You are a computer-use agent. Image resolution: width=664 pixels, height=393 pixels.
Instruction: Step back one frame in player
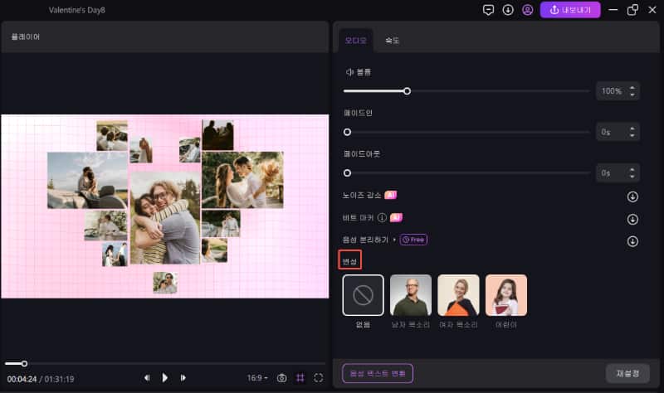pyautogui.click(x=147, y=378)
